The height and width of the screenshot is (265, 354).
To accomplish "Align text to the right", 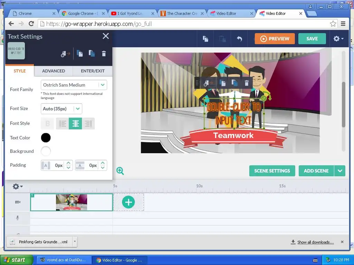I will (88, 124).
